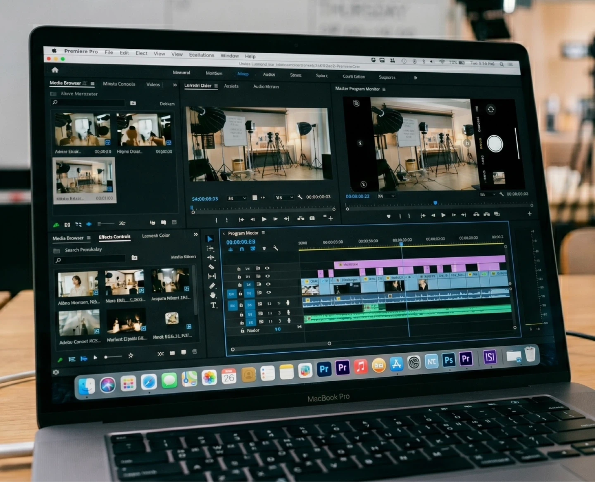Expand the upper panel tabs overflow chevron

pos(175,85)
